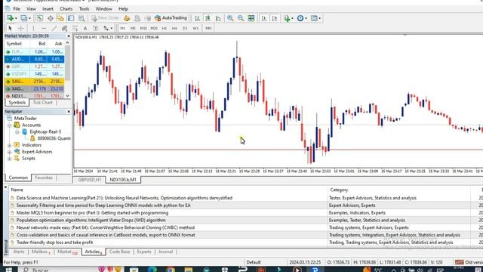Open the Code Base terminal tab
483x272 pixels.
tap(119, 252)
